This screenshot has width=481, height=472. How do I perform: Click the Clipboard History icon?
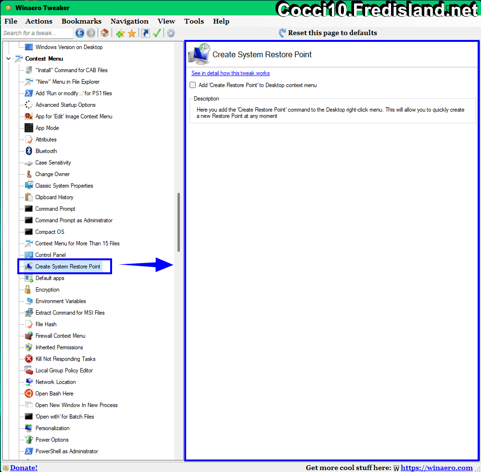29,197
